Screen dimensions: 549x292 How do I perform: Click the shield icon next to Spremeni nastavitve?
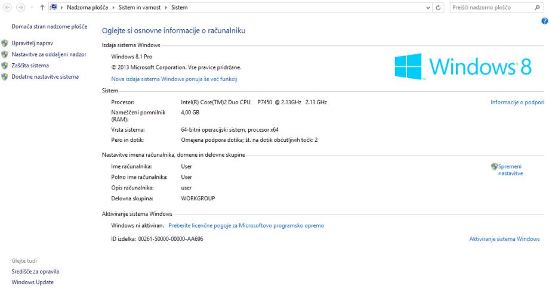pyautogui.click(x=494, y=166)
